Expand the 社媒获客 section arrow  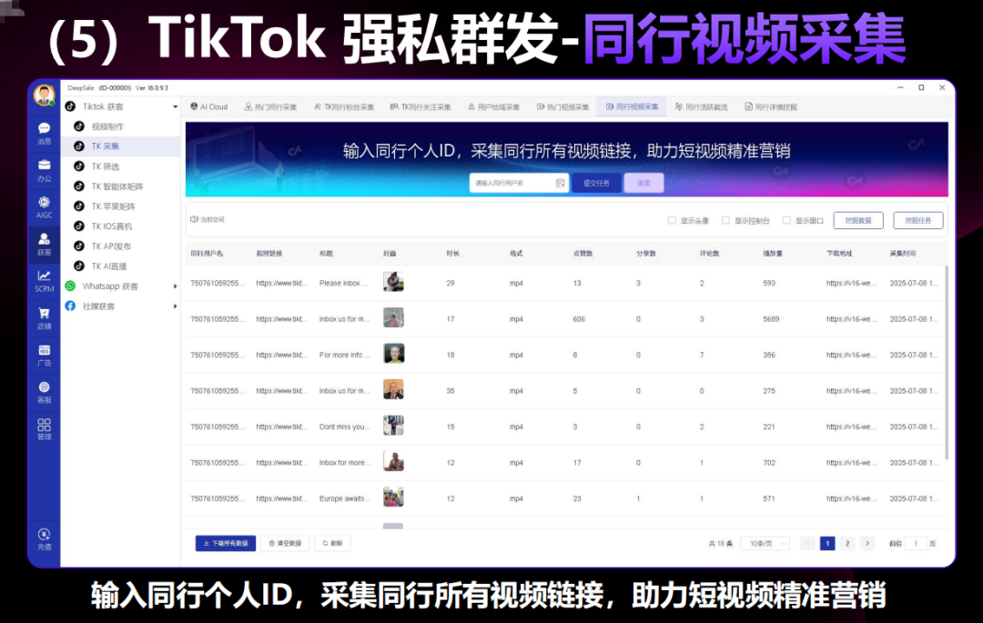[175, 306]
